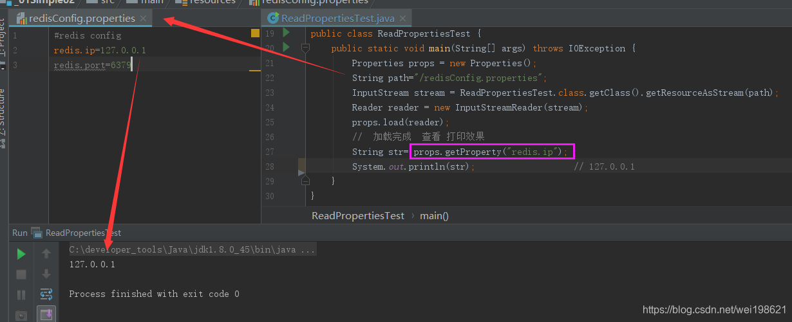The width and height of the screenshot is (792, 322).
Task: Click 'public class ReadPropertiesTest' declaration
Action: point(395,33)
